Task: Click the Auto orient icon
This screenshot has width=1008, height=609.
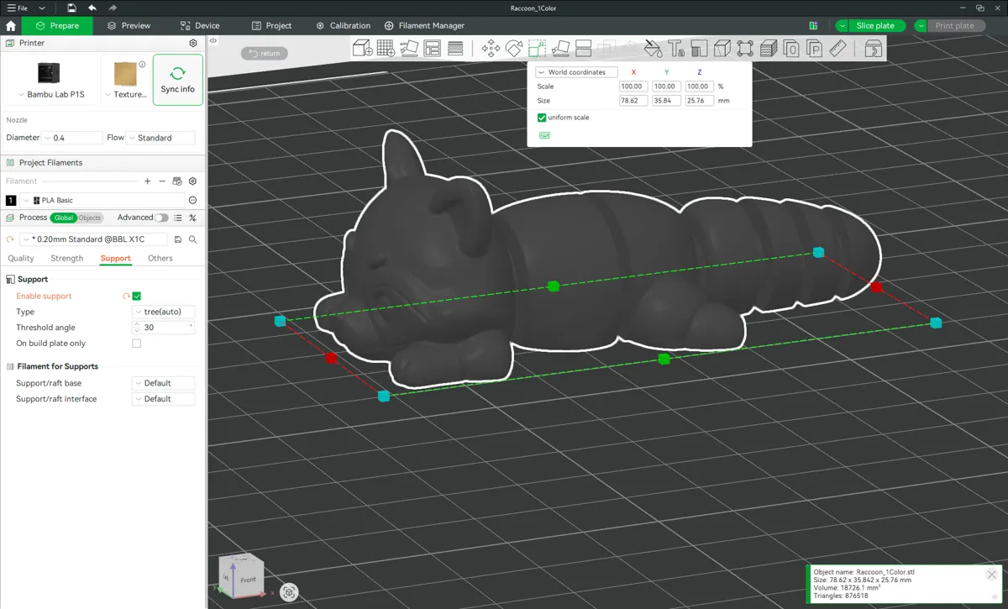Action: pos(409,48)
